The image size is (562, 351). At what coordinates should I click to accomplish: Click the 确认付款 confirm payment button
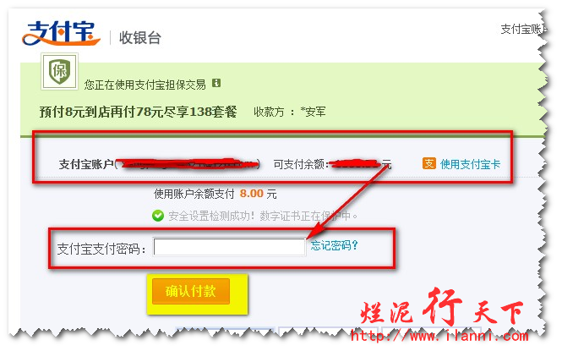191,291
